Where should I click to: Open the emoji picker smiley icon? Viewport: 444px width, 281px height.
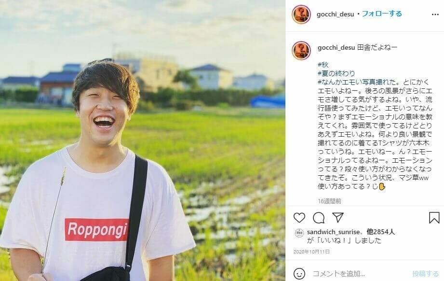point(299,274)
